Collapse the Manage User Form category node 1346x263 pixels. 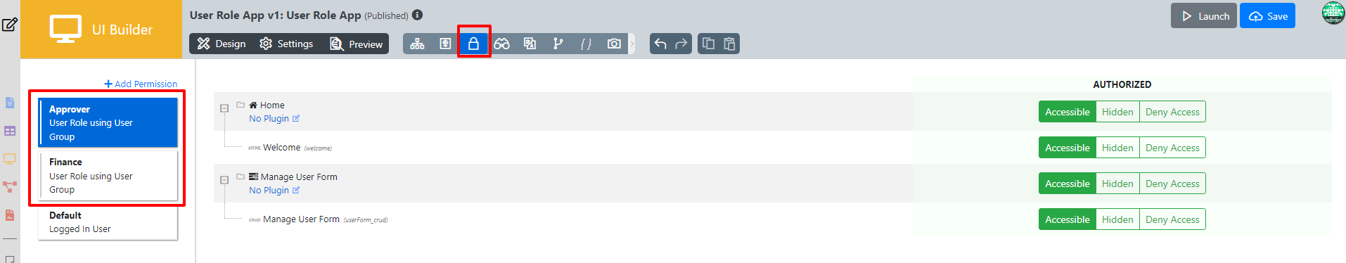224,180
